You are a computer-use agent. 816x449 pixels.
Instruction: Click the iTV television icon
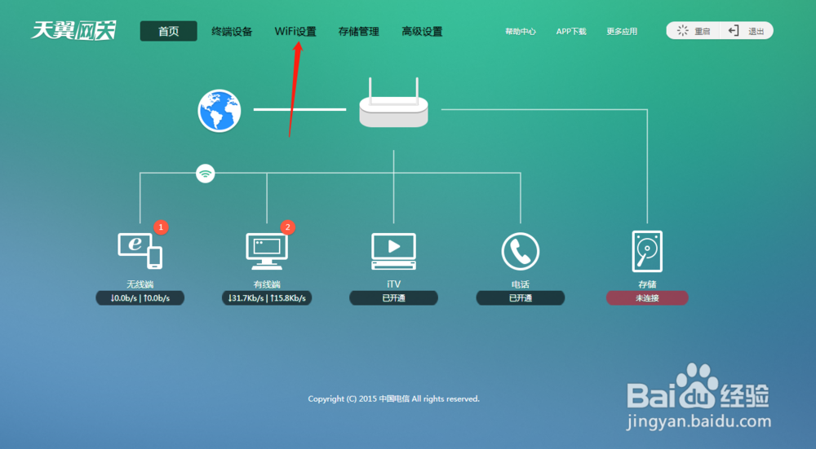coord(393,252)
